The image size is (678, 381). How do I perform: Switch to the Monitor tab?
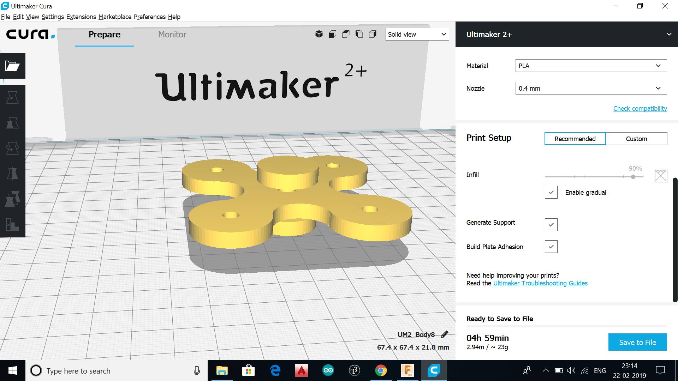click(172, 35)
